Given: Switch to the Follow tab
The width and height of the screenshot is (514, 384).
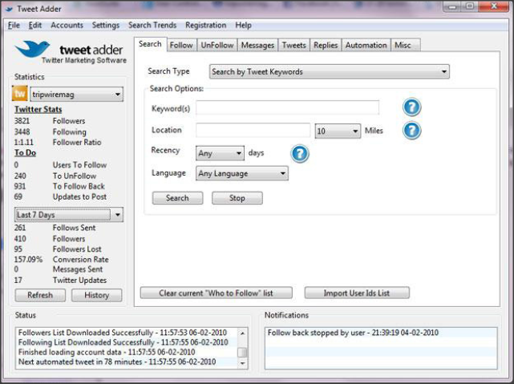Looking at the screenshot, I should pyautogui.click(x=181, y=45).
